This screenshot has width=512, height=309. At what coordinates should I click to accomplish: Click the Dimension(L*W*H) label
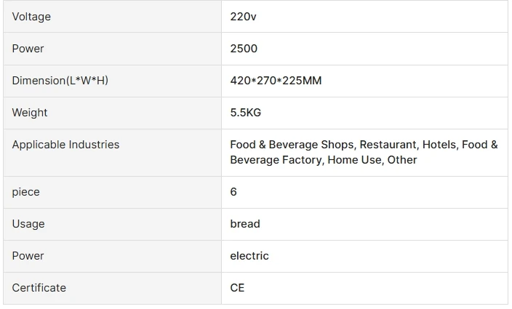click(x=60, y=81)
